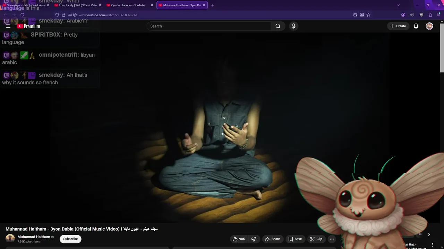
Task: Click the save-page icon in address bar
Action: point(362,15)
